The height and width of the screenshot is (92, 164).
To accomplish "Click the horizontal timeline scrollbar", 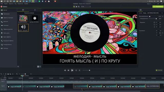I will point(84,91).
